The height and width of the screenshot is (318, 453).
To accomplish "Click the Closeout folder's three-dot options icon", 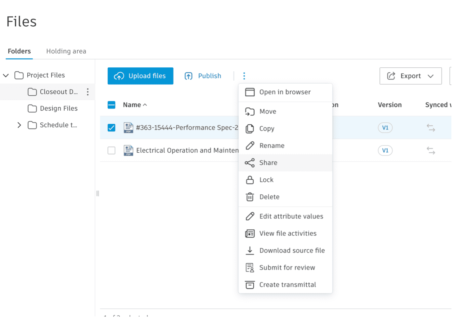I will pos(87,92).
